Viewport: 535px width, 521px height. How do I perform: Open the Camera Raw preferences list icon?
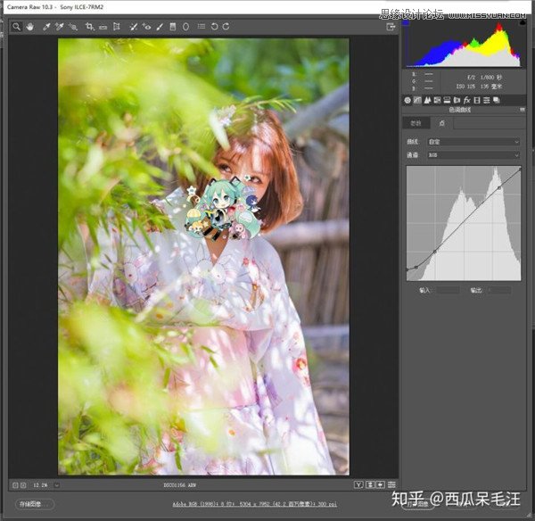(x=202, y=26)
